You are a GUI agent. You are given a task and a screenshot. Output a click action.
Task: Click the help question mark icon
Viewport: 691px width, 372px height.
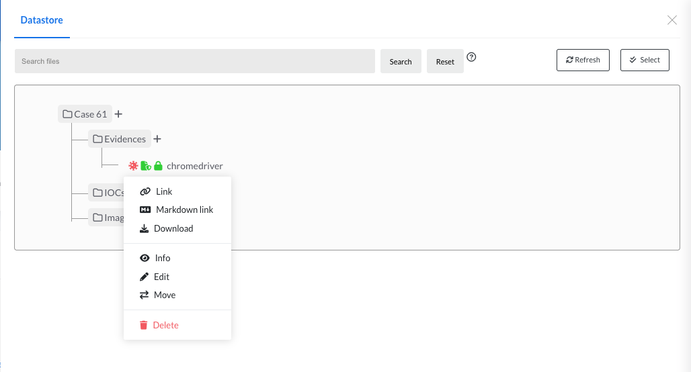click(x=472, y=57)
